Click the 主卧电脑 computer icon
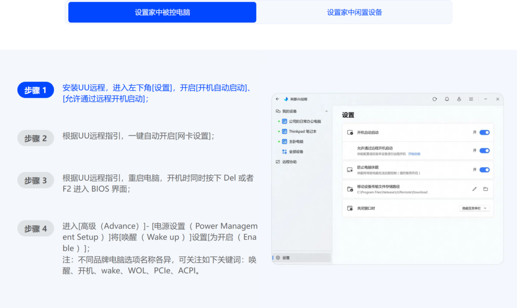Image resolution: width=517 pixels, height=308 pixels. 284,142
